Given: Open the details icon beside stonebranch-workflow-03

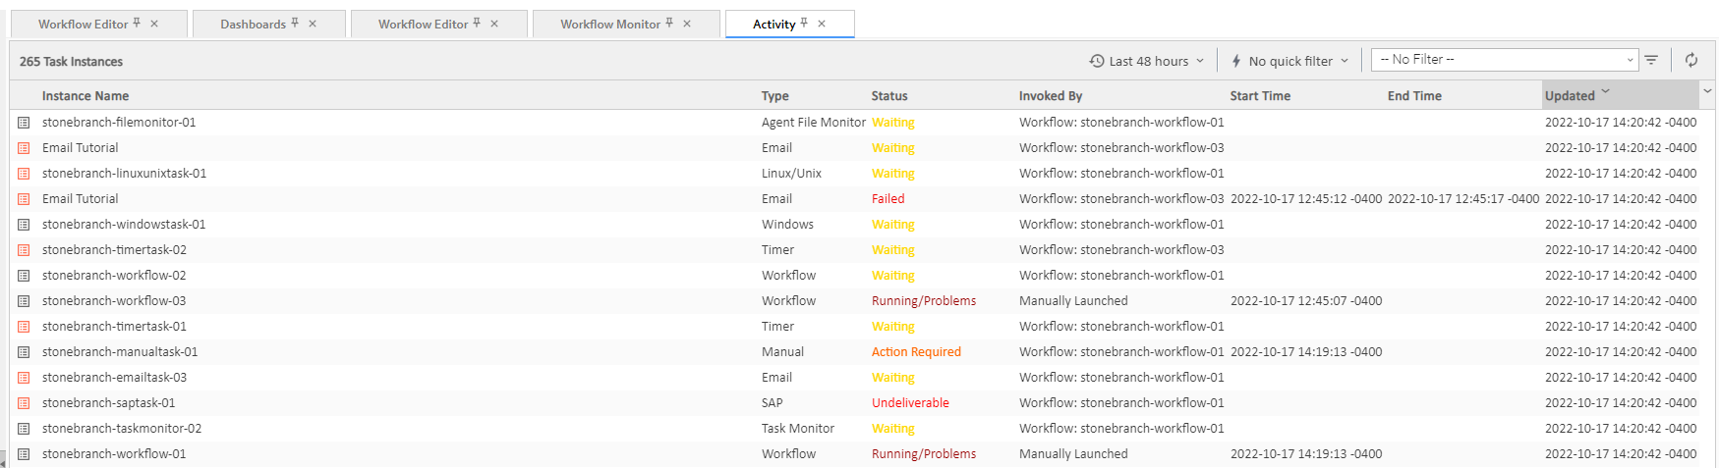Looking at the screenshot, I should [24, 301].
